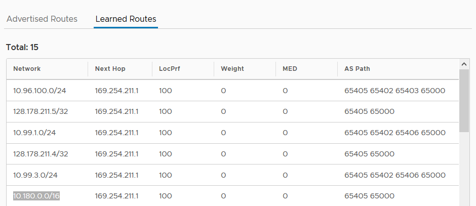Sort by the Network column header
Image resolution: width=476 pixels, height=206 pixels.
(27, 68)
